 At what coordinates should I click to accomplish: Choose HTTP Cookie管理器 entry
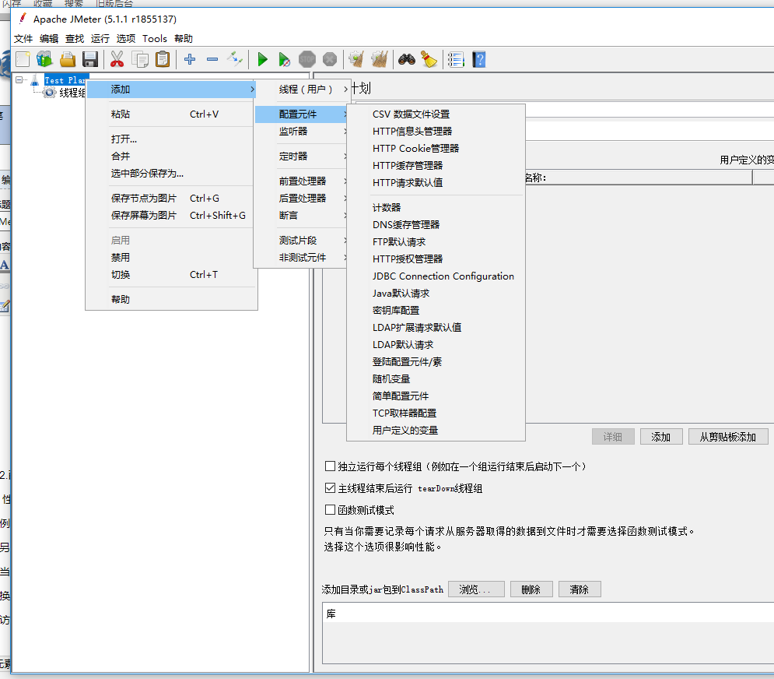(436, 148)
